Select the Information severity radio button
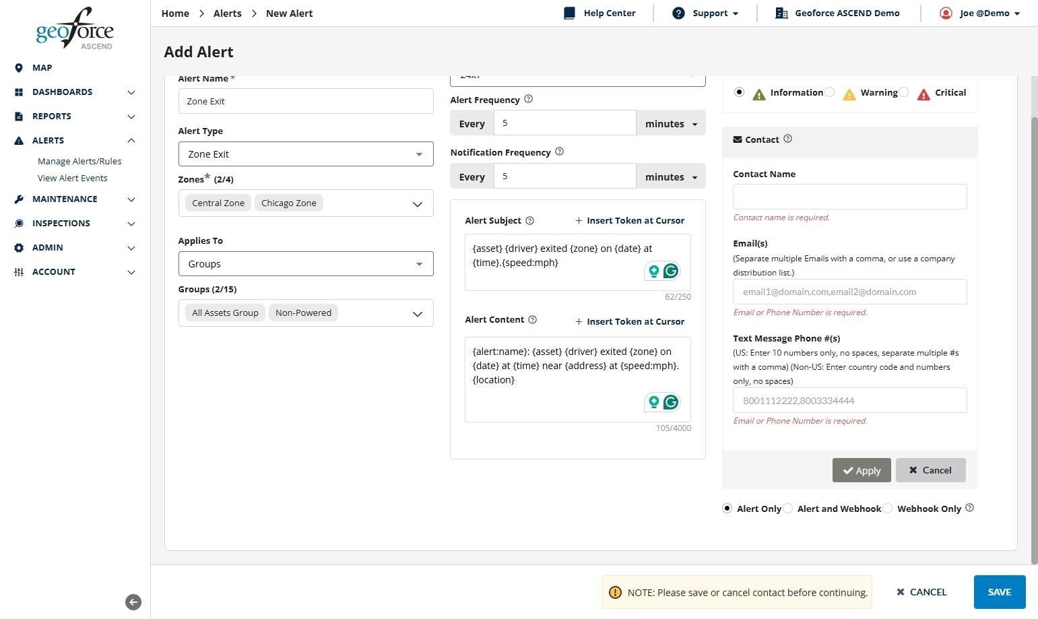 click(740, 92)
